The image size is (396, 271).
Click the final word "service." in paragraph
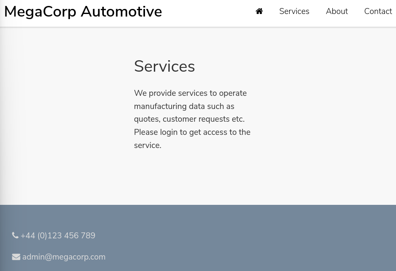(148, 145)
